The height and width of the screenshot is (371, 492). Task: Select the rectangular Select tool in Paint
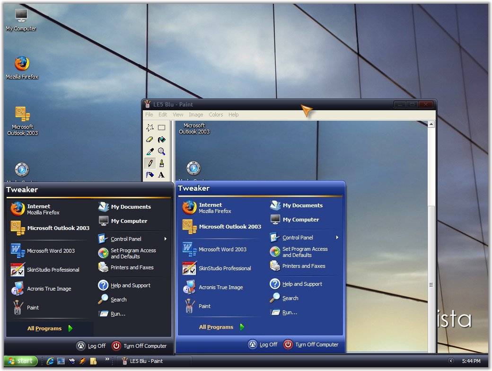click(x=162, y=127)
